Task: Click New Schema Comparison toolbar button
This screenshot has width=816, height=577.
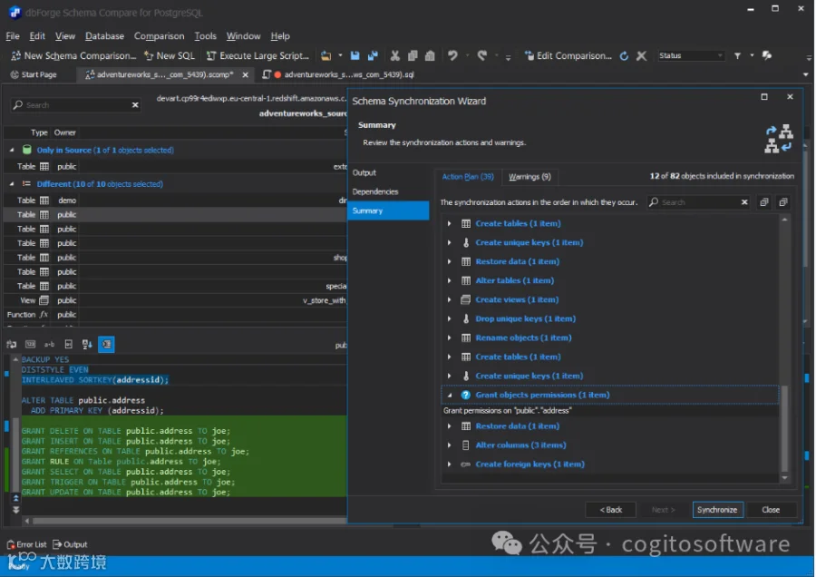Action: 73,55
